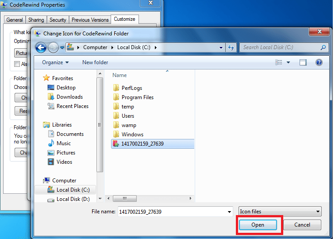Toggle the Also apply checkbox in Properties window
Image resolution: width=335 pixels, height=239 pixels.
pyautogui.click(x=17, y=64)
